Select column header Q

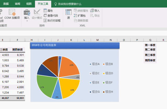[x=150, y=40]
